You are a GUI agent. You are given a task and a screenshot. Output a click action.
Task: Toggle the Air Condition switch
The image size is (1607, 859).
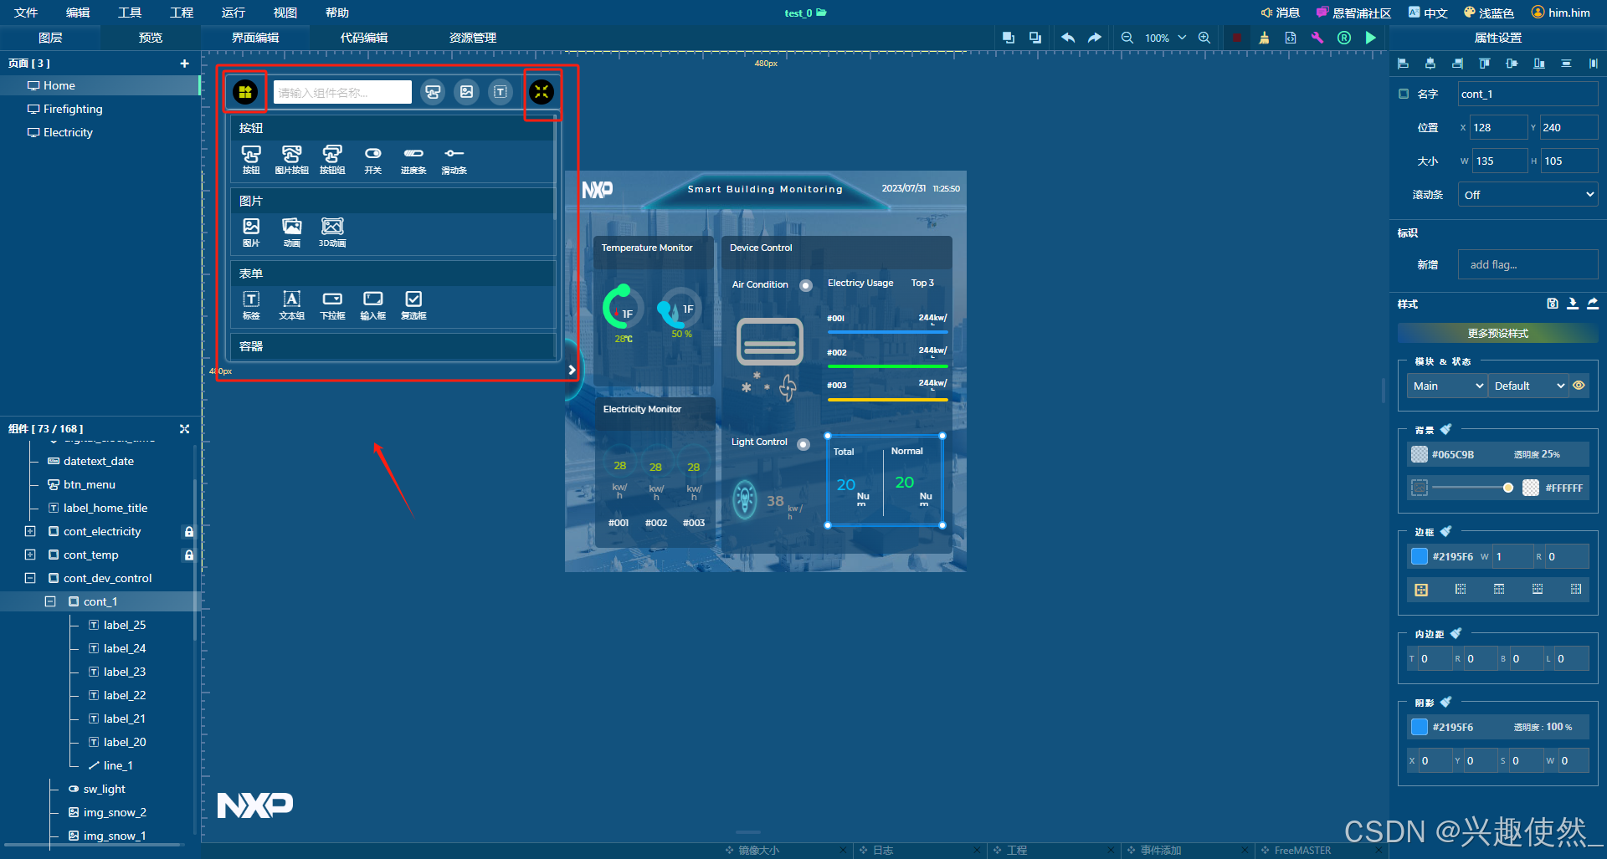pyautogui.click(x=805, y=285)
